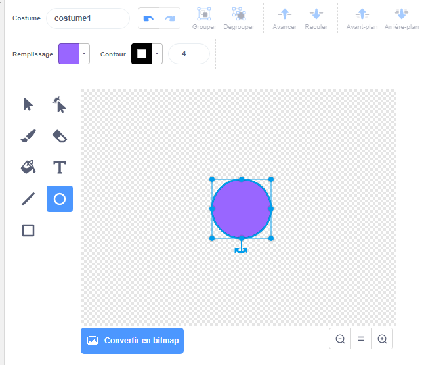Click the outline width number field
424x365 pixels.
(188, 54)
